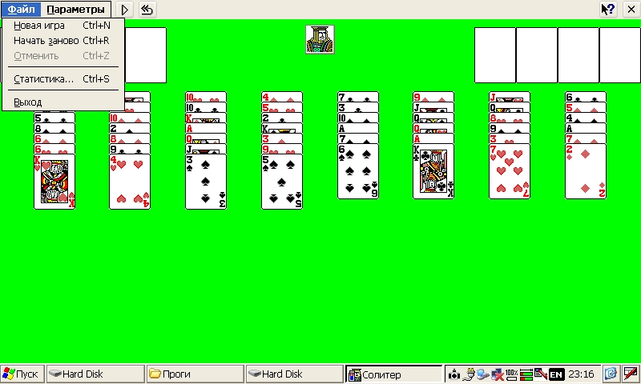
Task: Click the play arrow toolbar icon
Action: (125, 10)
